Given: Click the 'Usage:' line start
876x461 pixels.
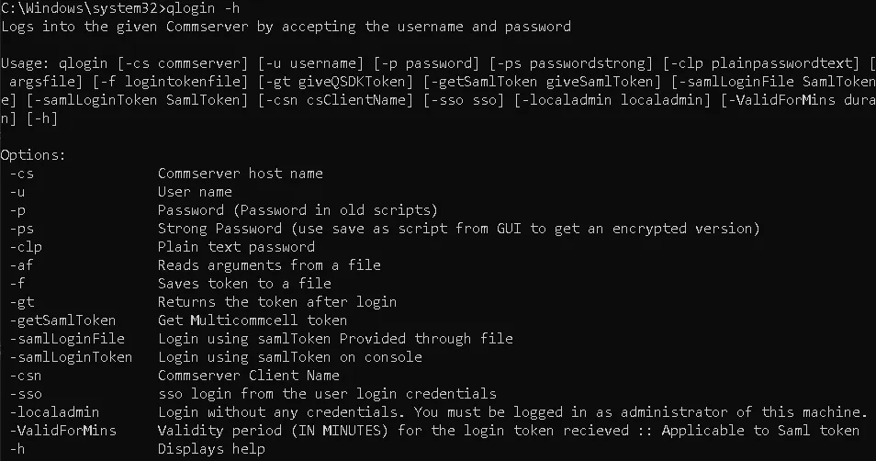Looking at the screenshot, I should (x=21, y=63).
